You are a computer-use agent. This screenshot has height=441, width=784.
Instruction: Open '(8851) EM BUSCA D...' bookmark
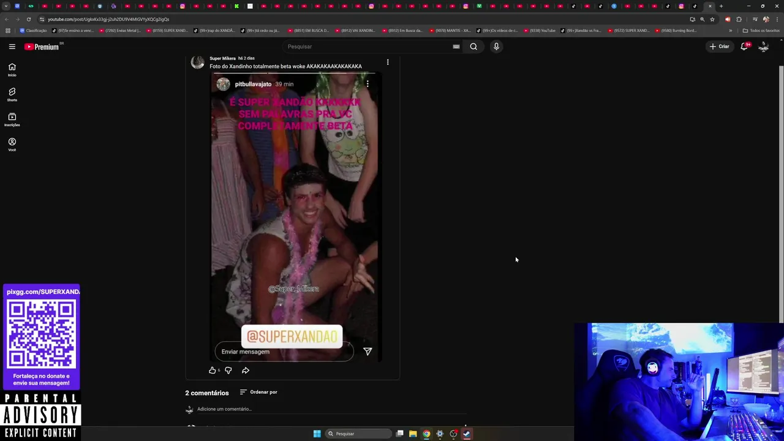308,31
